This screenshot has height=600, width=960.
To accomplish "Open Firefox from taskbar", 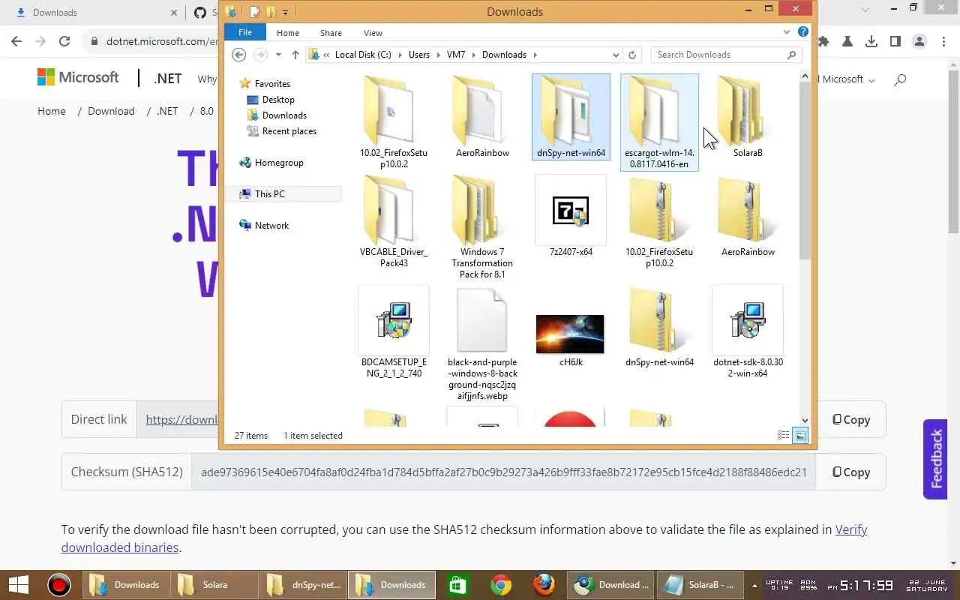I will (x=544, y=585).
